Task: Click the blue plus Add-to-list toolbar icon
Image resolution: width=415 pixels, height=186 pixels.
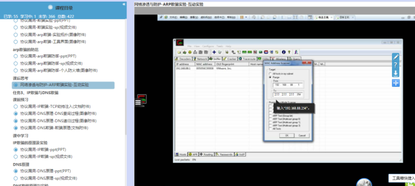Action: 215,52
